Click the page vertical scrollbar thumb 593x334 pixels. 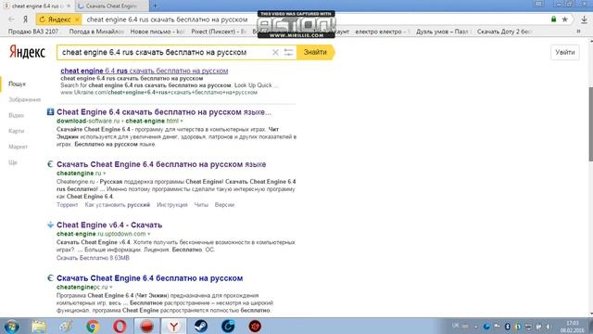coord(591,123)
